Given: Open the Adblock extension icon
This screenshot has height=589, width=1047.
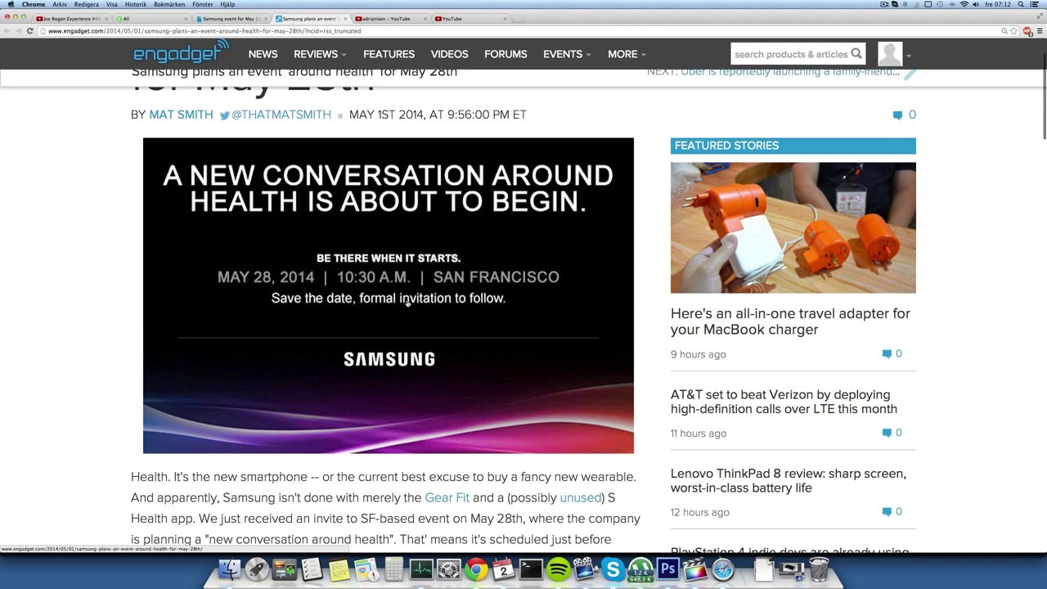Looking at the screenshot, I should [1027, 31].
